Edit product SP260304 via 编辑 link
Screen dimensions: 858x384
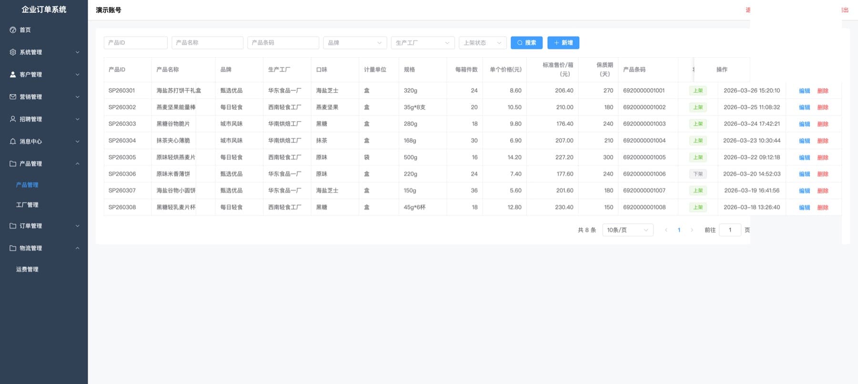804,141
